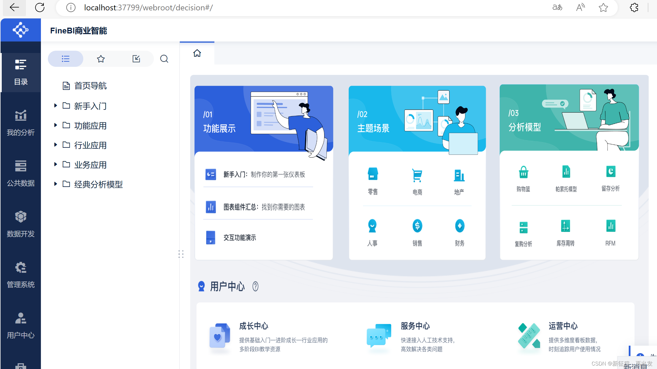Open the 03 分析模型 banner
The height and width of the screenshot is (369, 657).
coord(569,118)
